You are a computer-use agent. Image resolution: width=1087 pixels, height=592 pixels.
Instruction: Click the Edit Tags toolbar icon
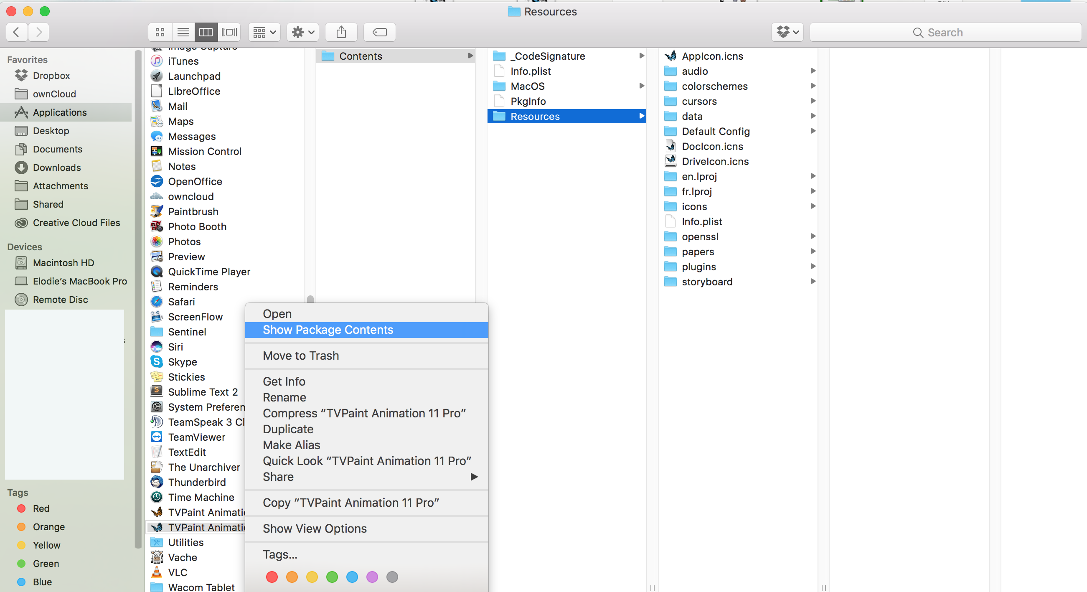(380, 32)
